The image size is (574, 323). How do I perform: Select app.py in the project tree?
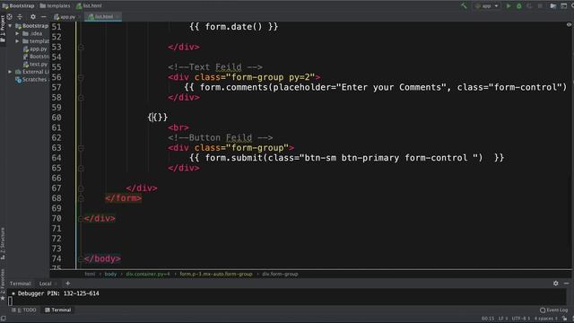35,48
